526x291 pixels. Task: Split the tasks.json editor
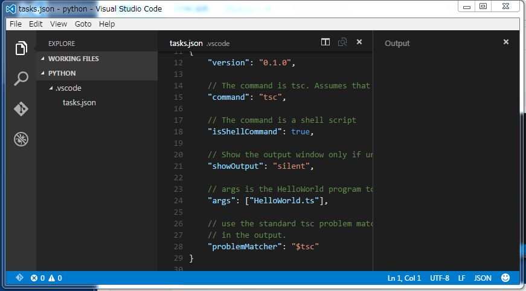(326, 42)
